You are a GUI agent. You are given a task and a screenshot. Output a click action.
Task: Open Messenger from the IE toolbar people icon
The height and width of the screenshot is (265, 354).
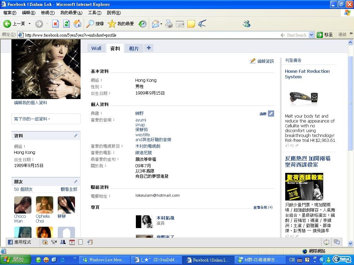point(246,24)
